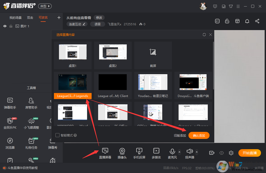Screen dimensions: 266x173
Task: Switch to the 双击 scene tab
Action: (30, 18)
